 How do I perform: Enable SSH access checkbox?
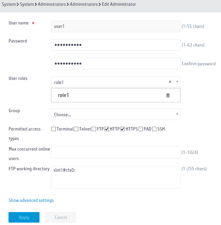click(154, 129)
